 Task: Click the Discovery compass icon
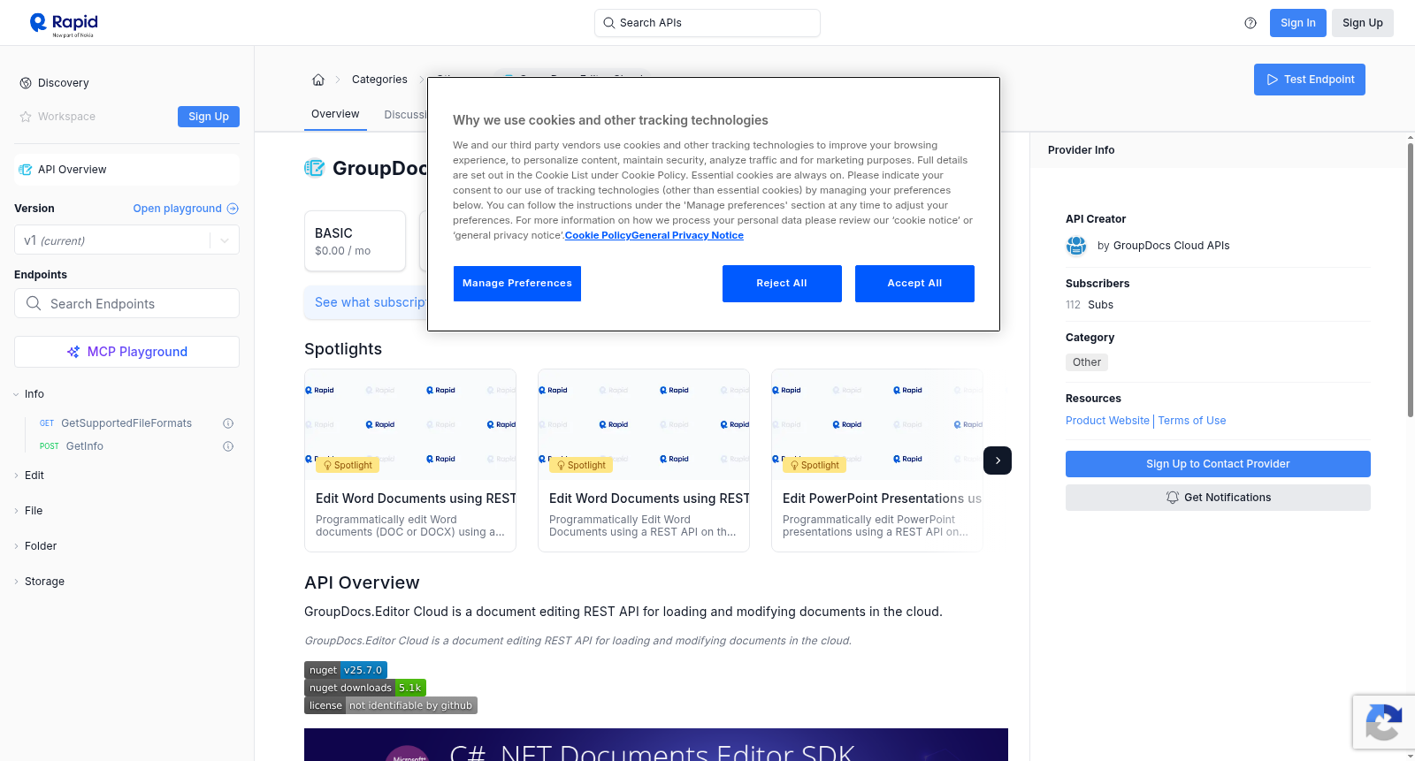click(26, 83)
